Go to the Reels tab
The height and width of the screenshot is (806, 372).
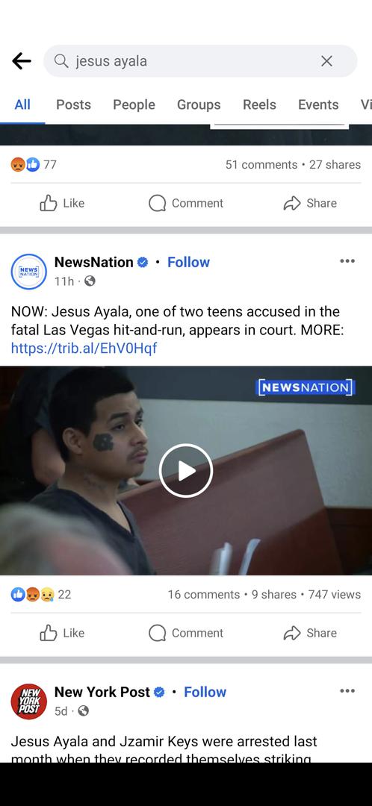pyautogui.click(x=259, y=105)
